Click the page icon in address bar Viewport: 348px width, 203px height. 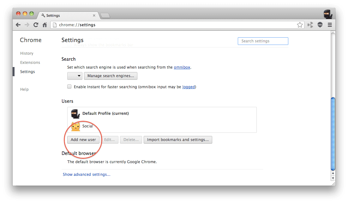(55, 25)
